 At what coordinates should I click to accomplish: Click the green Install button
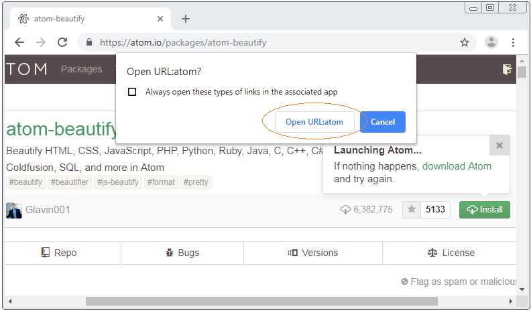[484, 210]
